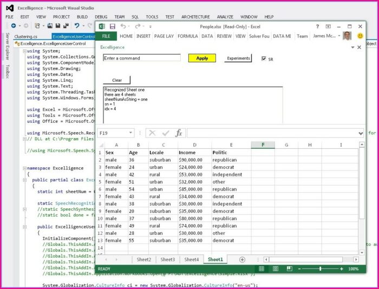Switch to Page Layout view icon
The image size is (379, 289).
pos(275,268)
